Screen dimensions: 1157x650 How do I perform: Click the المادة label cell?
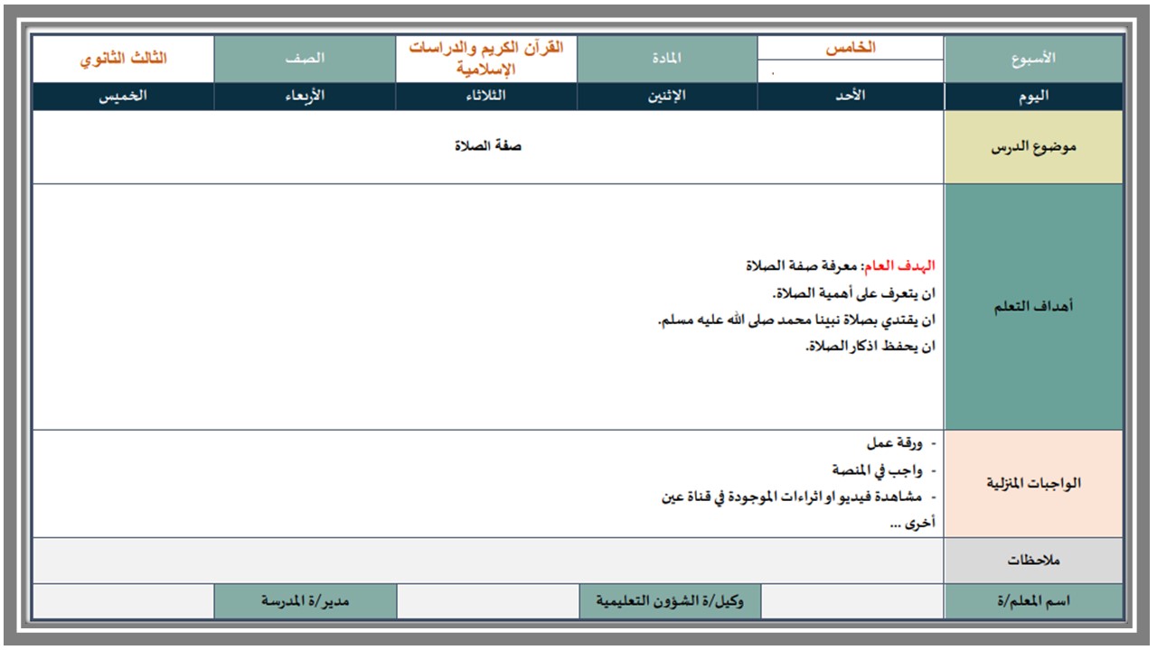[x=667, y=59]
